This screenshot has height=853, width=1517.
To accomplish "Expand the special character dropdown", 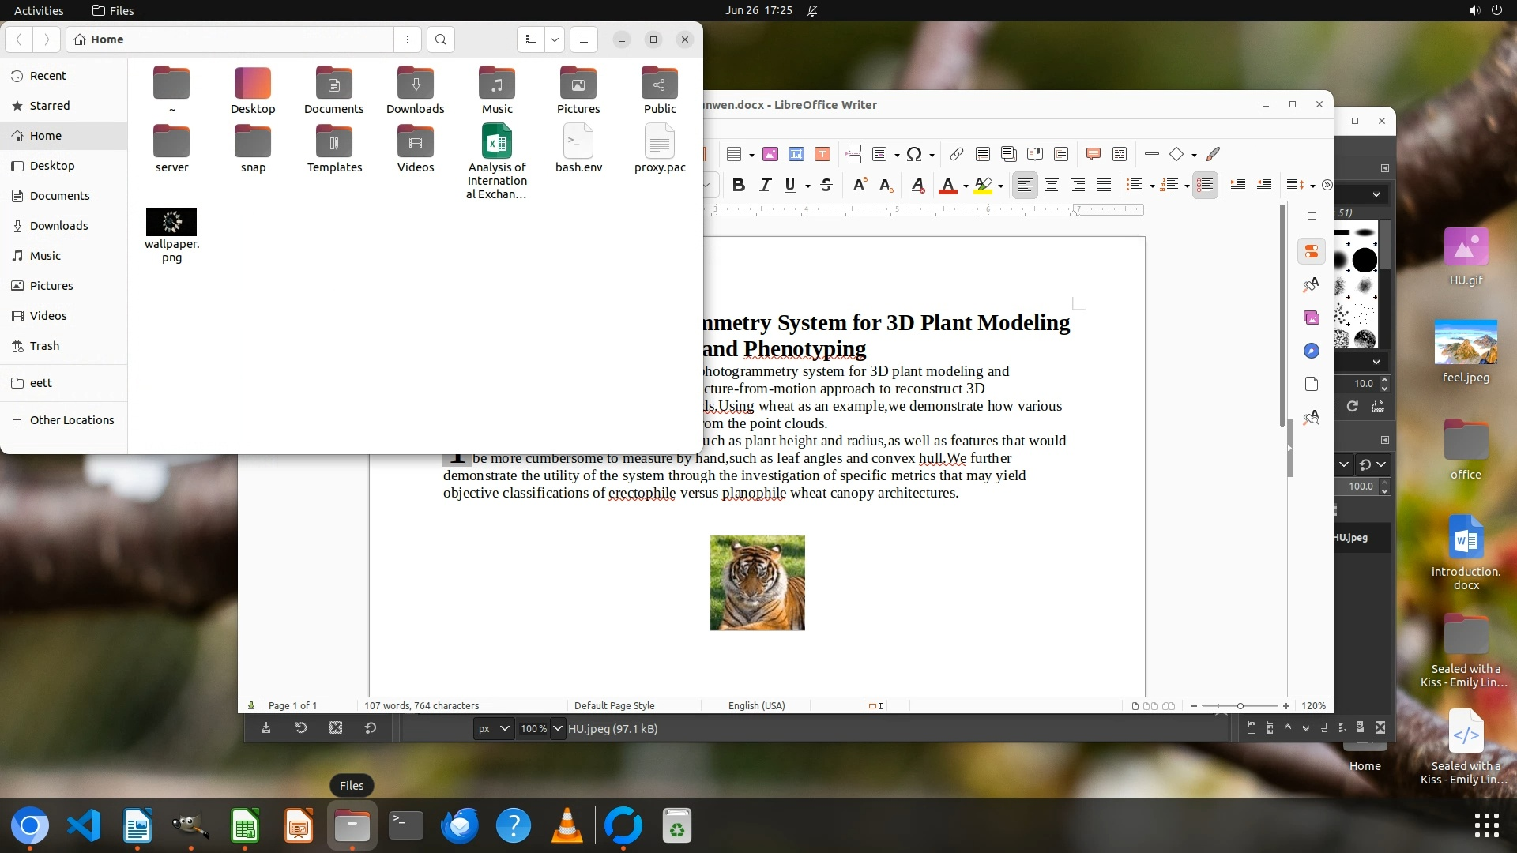I will [932, 155].
